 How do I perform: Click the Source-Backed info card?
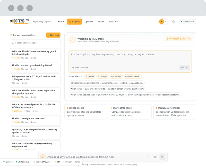pyautogui.click(x=86, y=112)
